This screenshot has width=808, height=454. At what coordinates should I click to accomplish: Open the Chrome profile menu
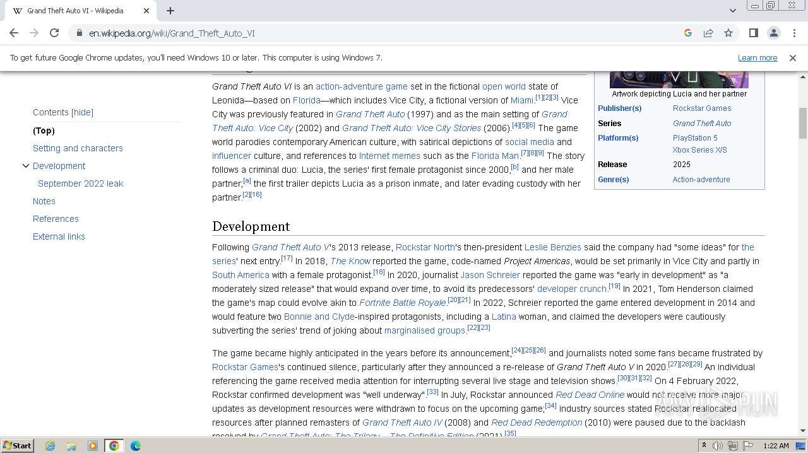click(x=773, y=33)
